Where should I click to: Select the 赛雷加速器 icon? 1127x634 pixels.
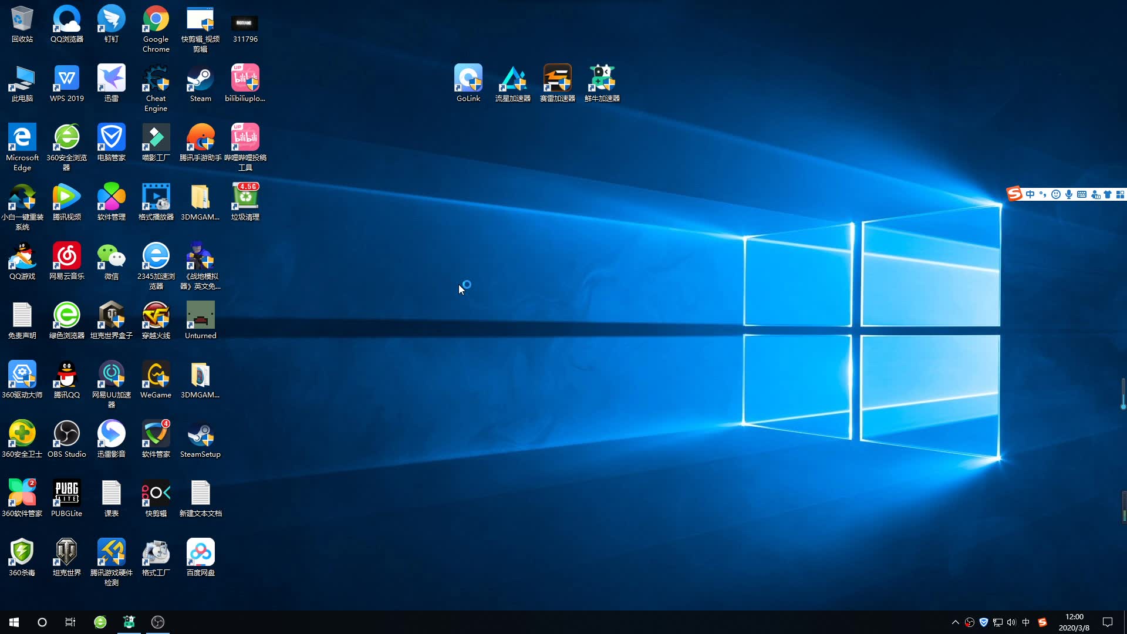[558, 84]
